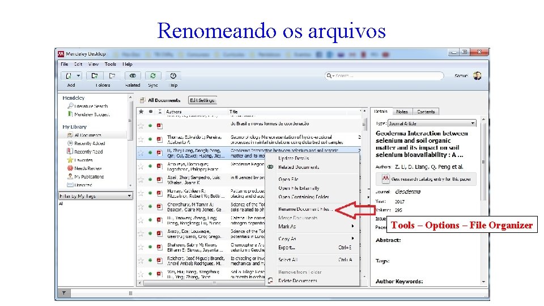
Task: Click the user profile avatar
Action: [477, 75]
